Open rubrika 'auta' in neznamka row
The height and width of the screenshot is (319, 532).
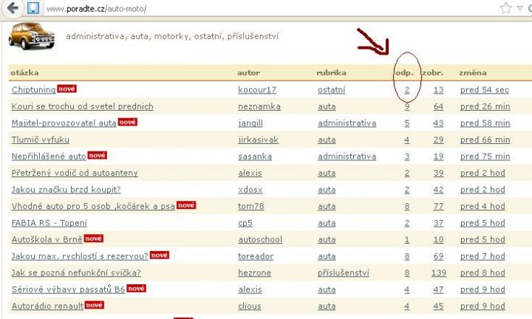point(327,106)
